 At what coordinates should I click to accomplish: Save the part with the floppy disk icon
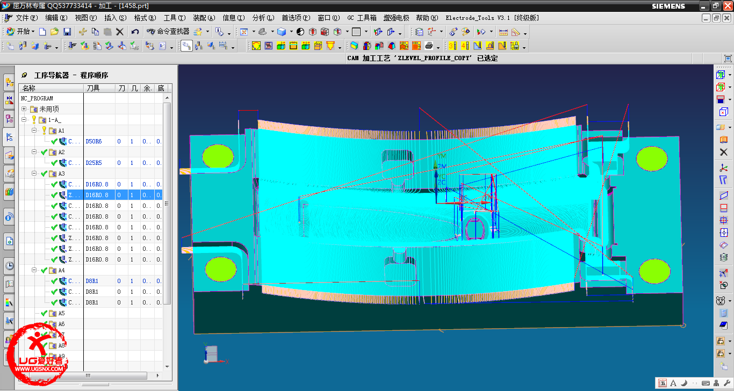pos(67,32)
